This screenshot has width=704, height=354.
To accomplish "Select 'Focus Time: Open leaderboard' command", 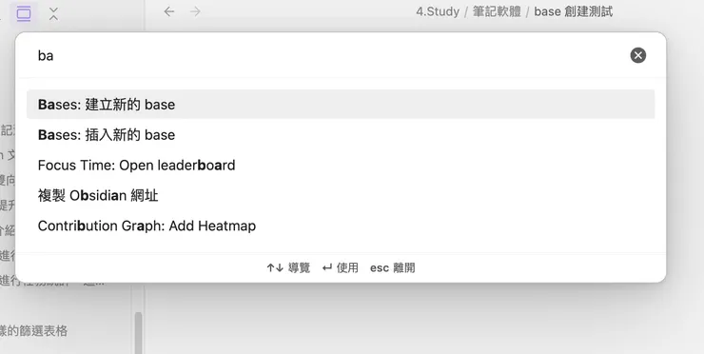I will tap(341, 165).
